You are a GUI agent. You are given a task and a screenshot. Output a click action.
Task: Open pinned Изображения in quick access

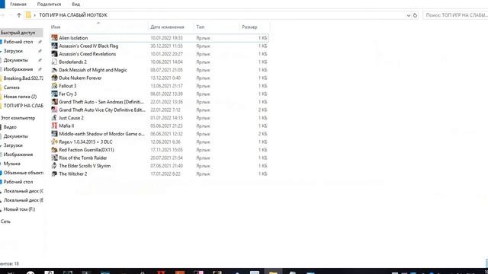pyautogui.click(x=18, y=69)
